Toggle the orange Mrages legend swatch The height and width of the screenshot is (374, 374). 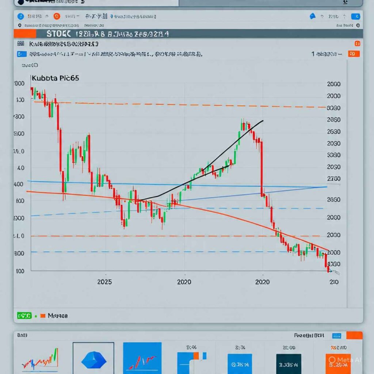click(43, 316)
